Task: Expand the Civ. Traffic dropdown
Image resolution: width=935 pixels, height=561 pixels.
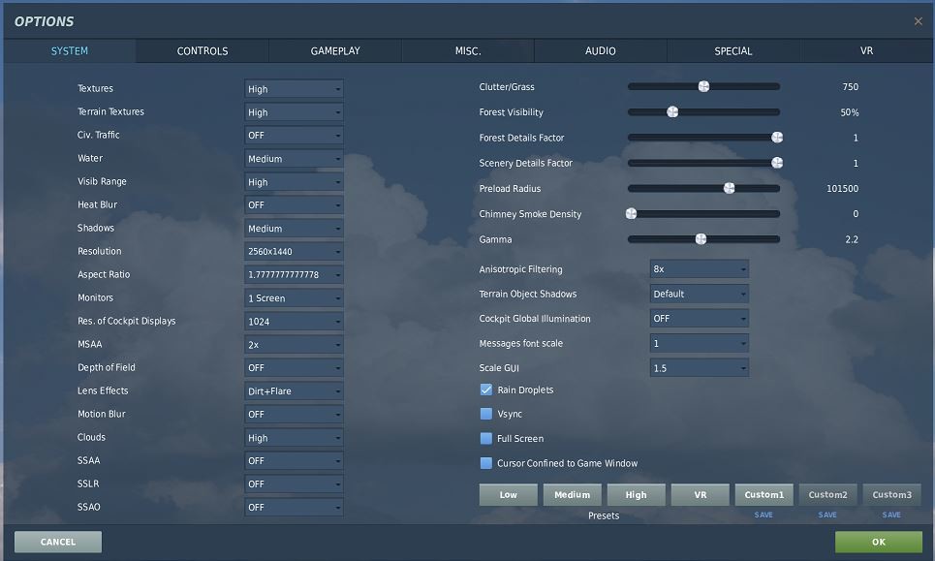Action: pos(294,136)
